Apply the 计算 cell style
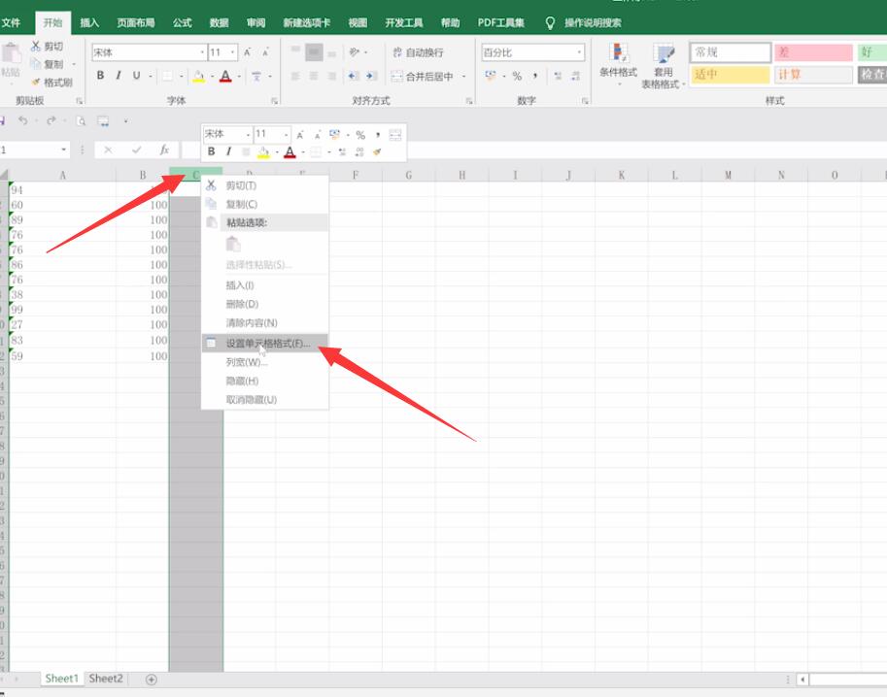This screenshot has width=887, height=697. pyautogui.click(x=813, y=75)
